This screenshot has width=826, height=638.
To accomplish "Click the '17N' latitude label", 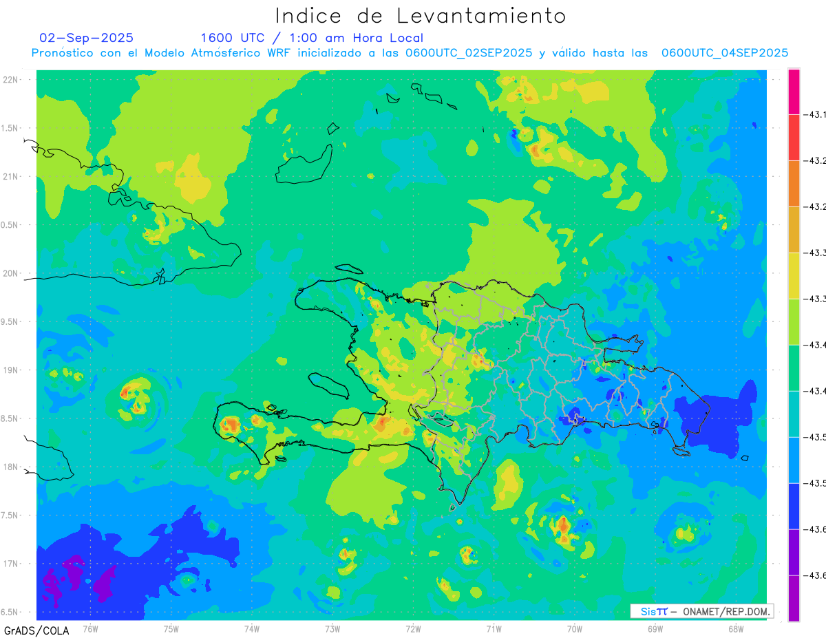I will click(12, 564).
